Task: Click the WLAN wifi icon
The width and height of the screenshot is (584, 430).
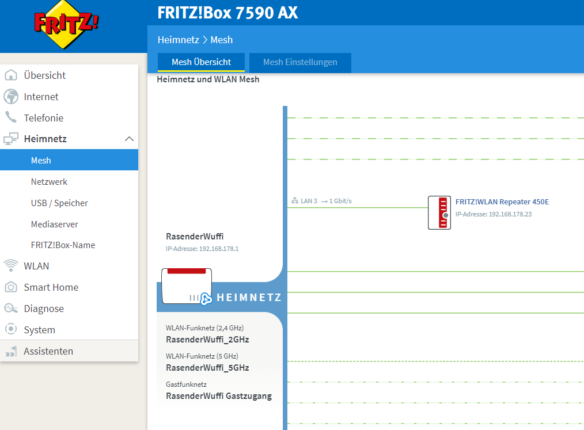Action: click(11, 266)
